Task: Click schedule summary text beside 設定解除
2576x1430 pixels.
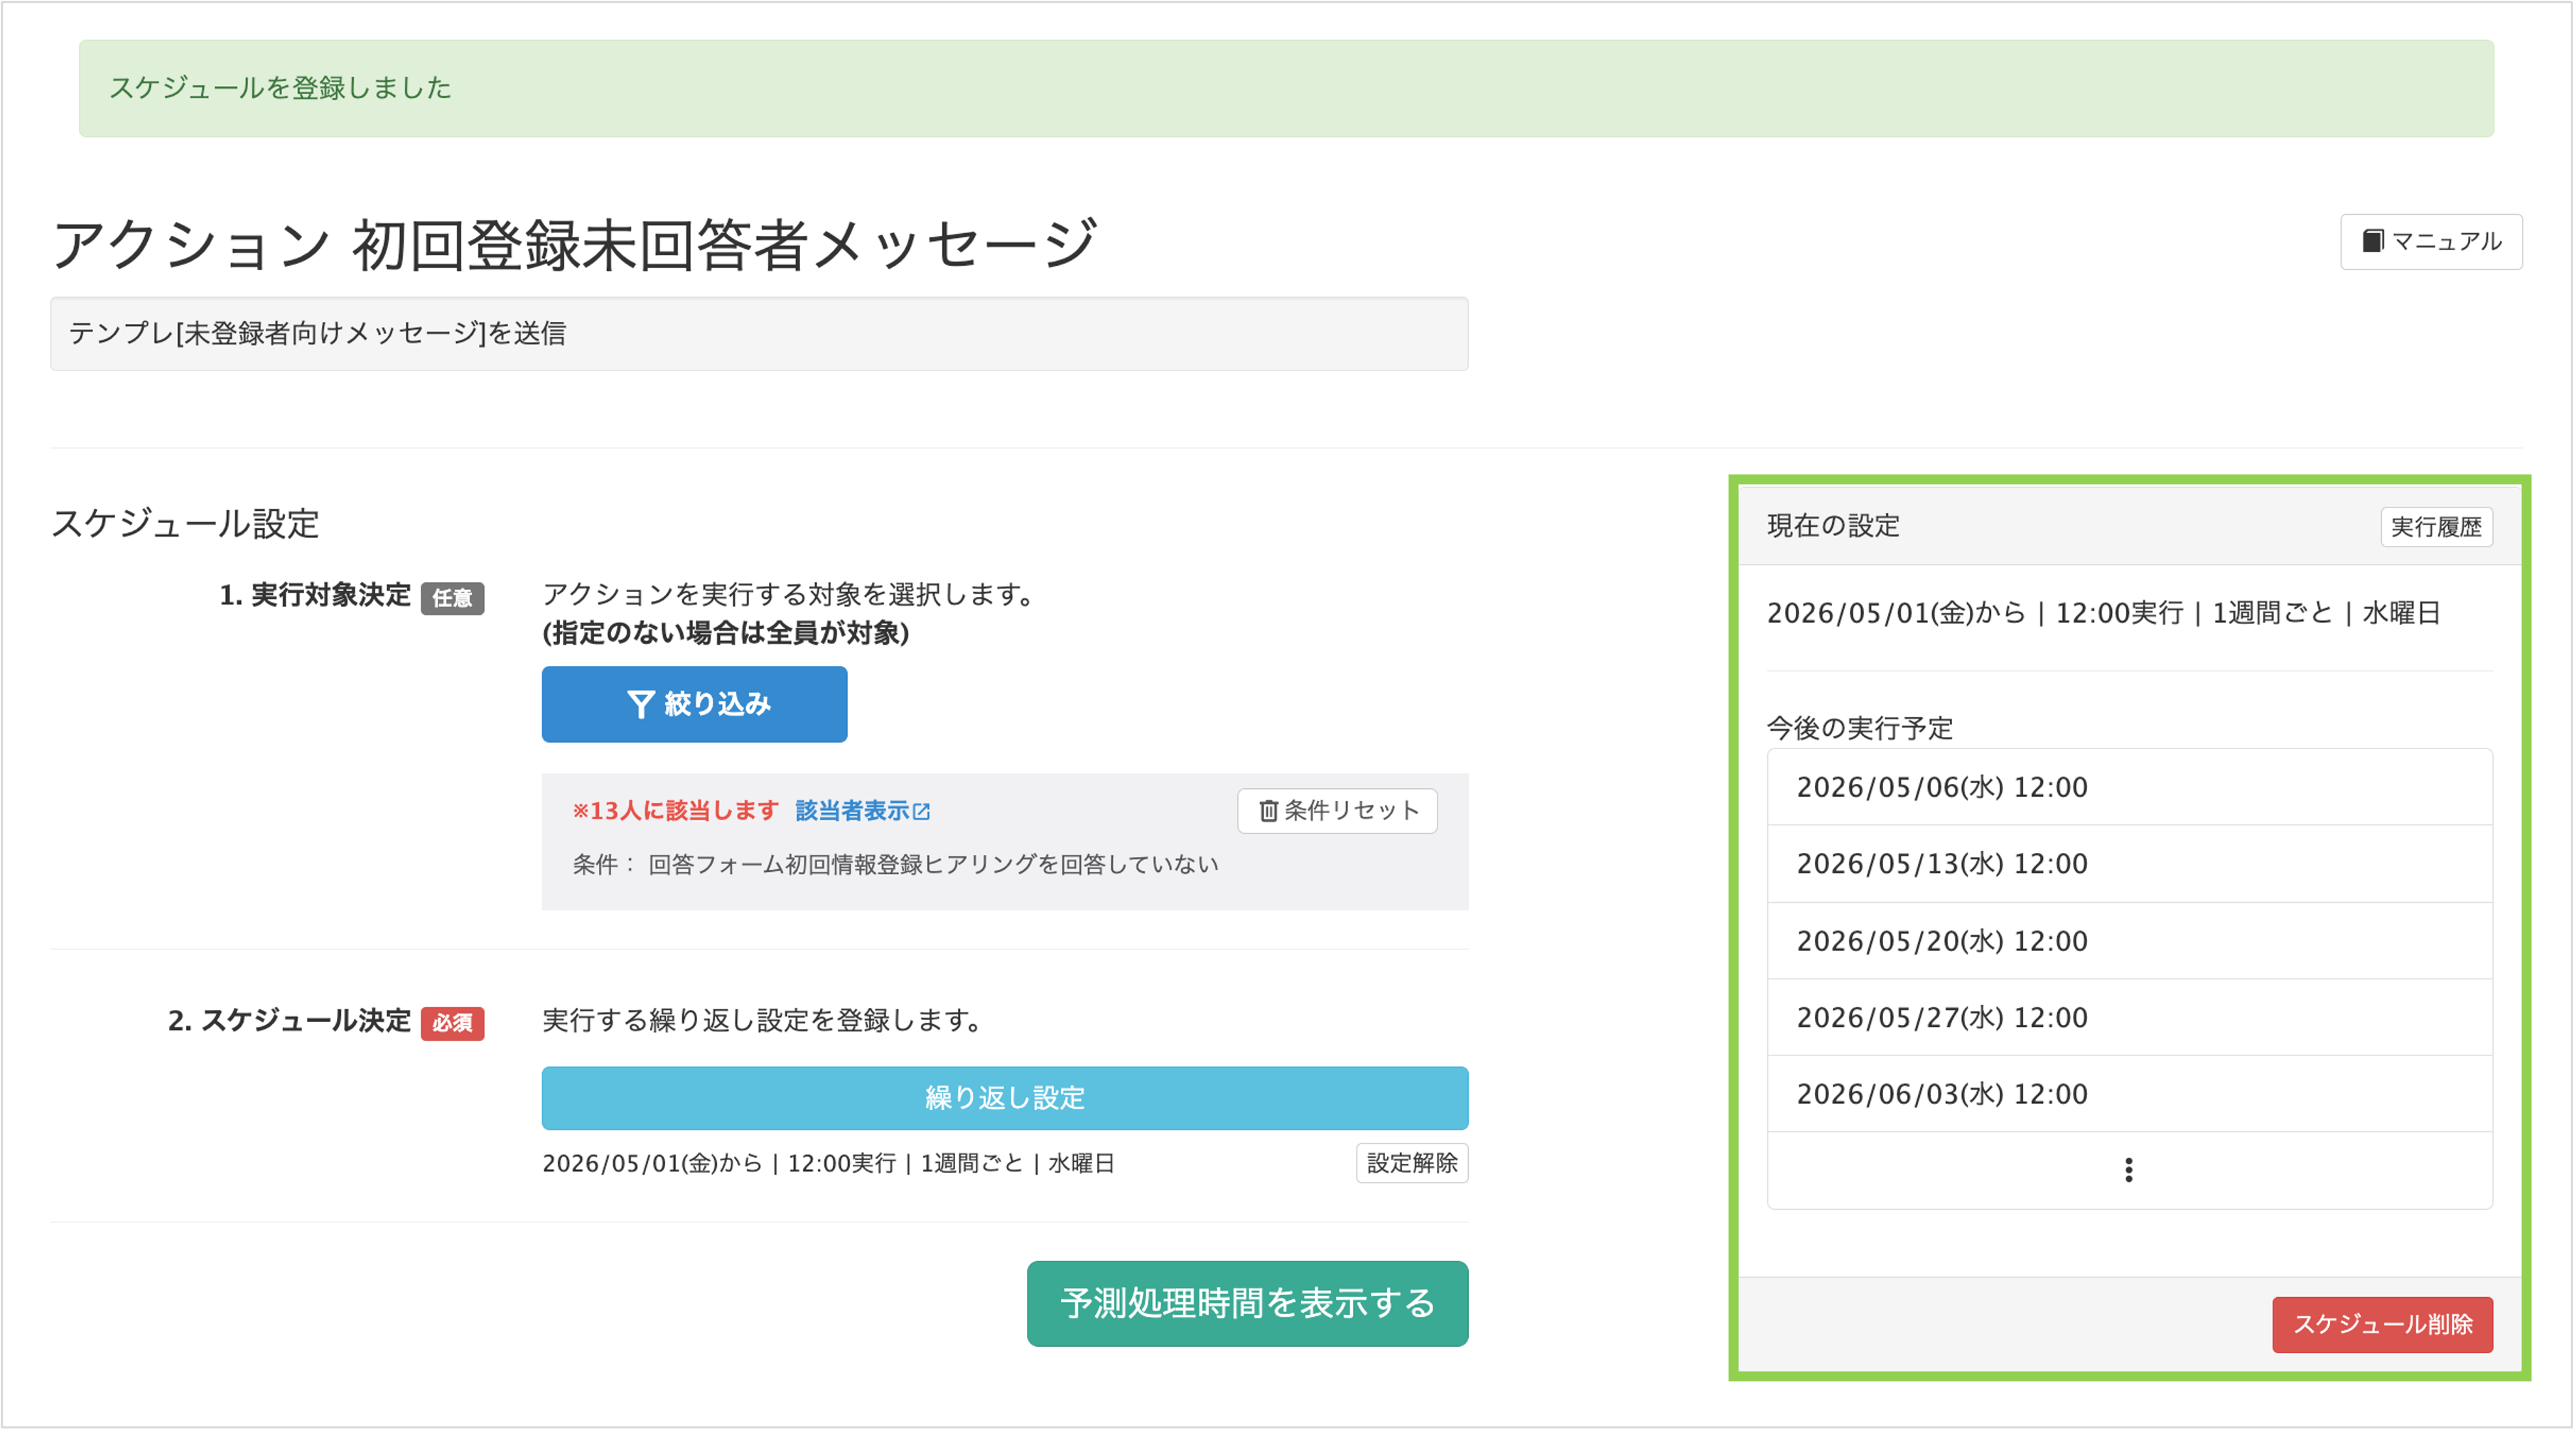Action: 828,1163
